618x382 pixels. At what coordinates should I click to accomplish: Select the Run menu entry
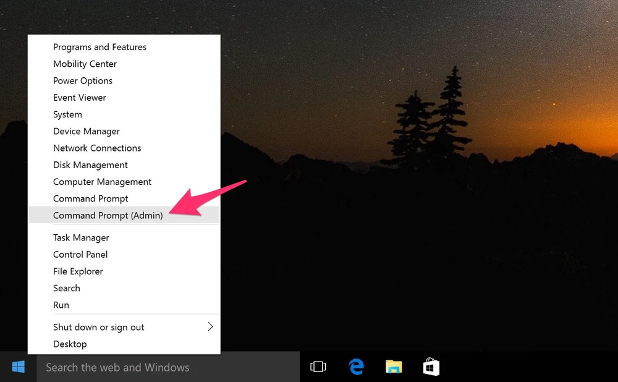pyautogui.click(x=61, y=305)
